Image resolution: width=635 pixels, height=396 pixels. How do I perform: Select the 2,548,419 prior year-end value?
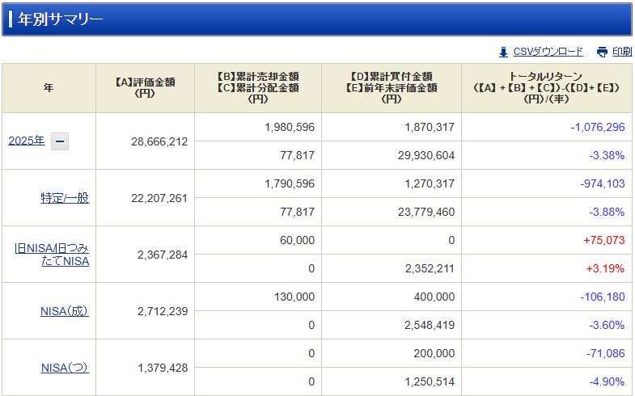click(x=430, y=325)
